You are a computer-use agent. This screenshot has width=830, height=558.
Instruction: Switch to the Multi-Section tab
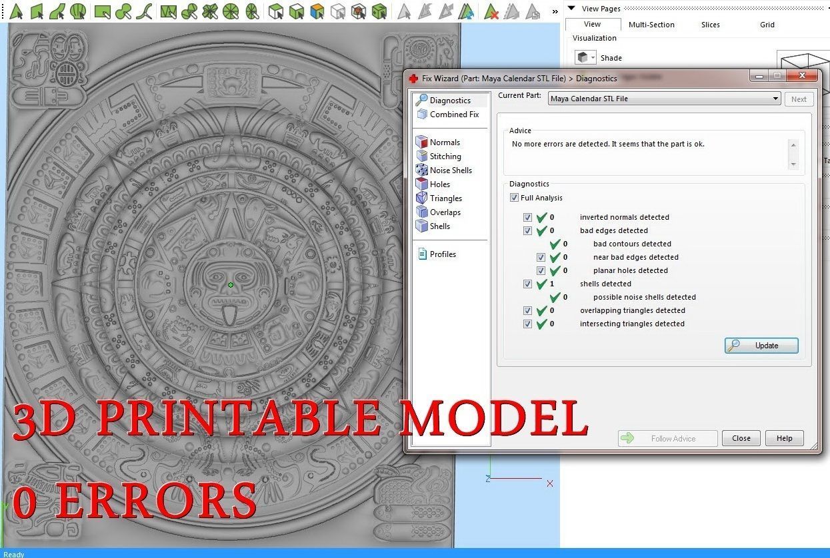coord(651,25)
